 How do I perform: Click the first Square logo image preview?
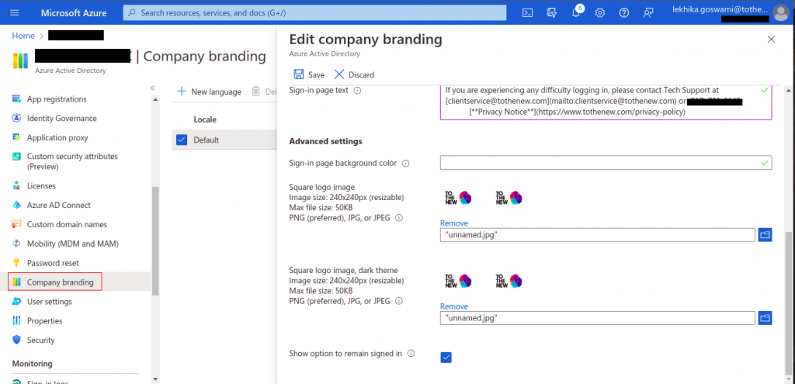coord(458,198)
